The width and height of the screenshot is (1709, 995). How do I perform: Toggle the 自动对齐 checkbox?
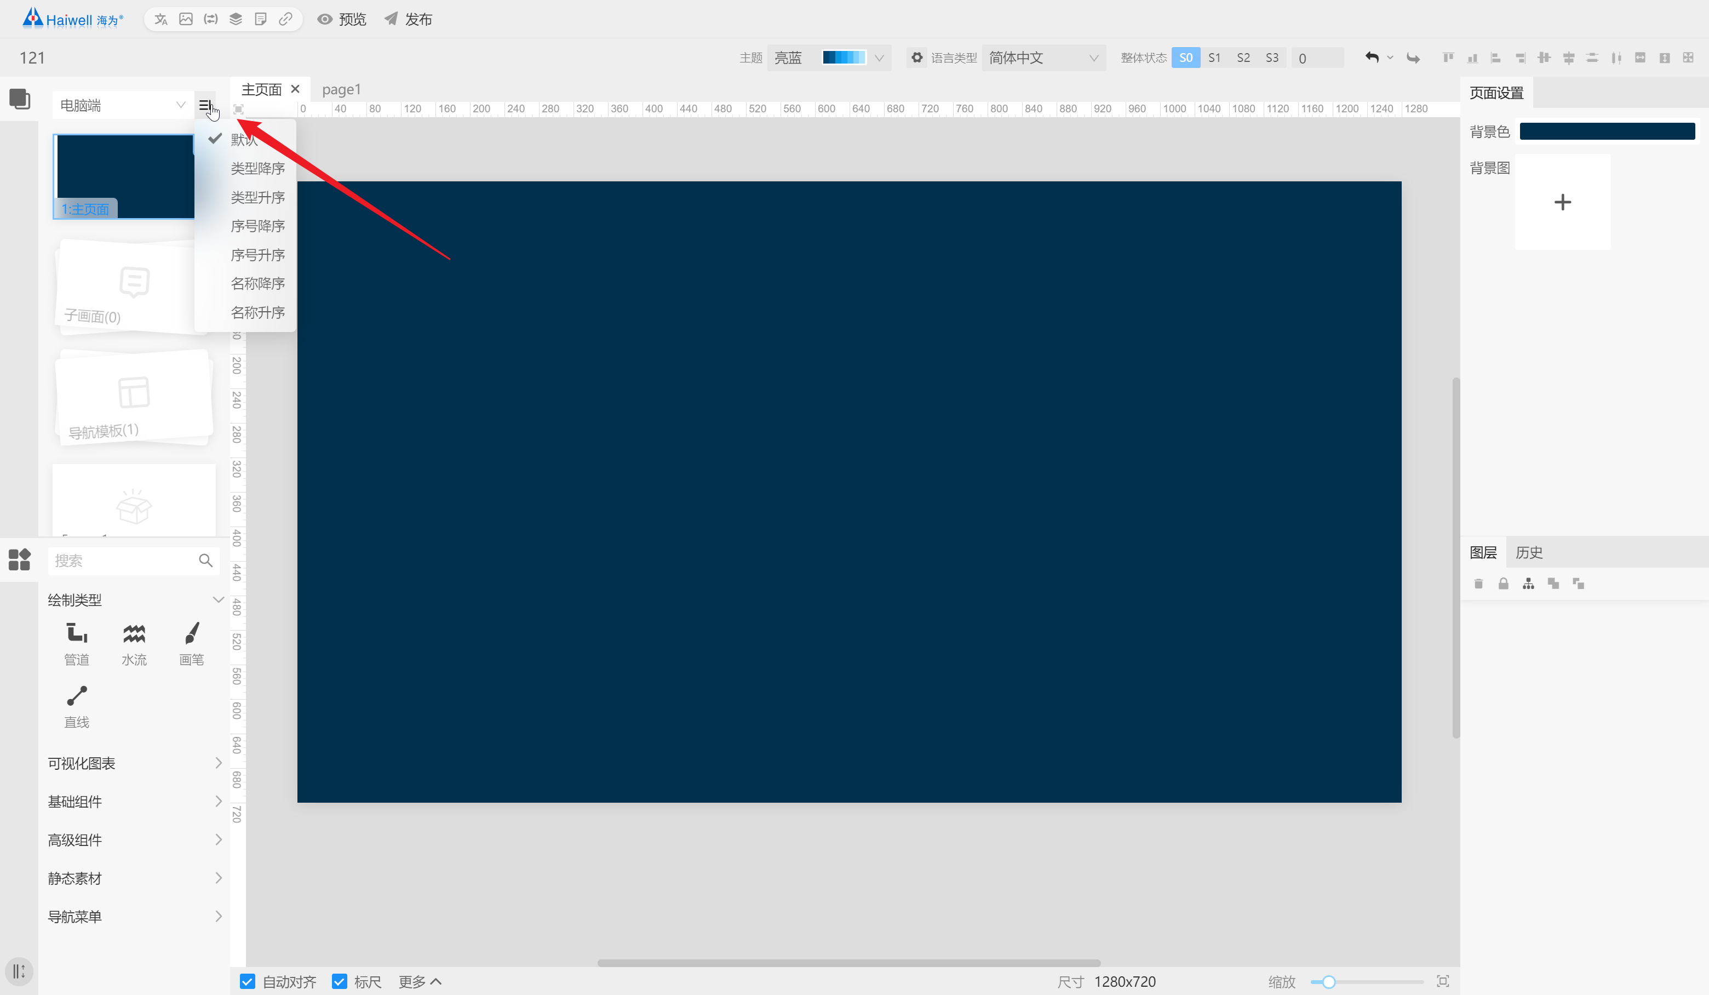coord(248,981)
